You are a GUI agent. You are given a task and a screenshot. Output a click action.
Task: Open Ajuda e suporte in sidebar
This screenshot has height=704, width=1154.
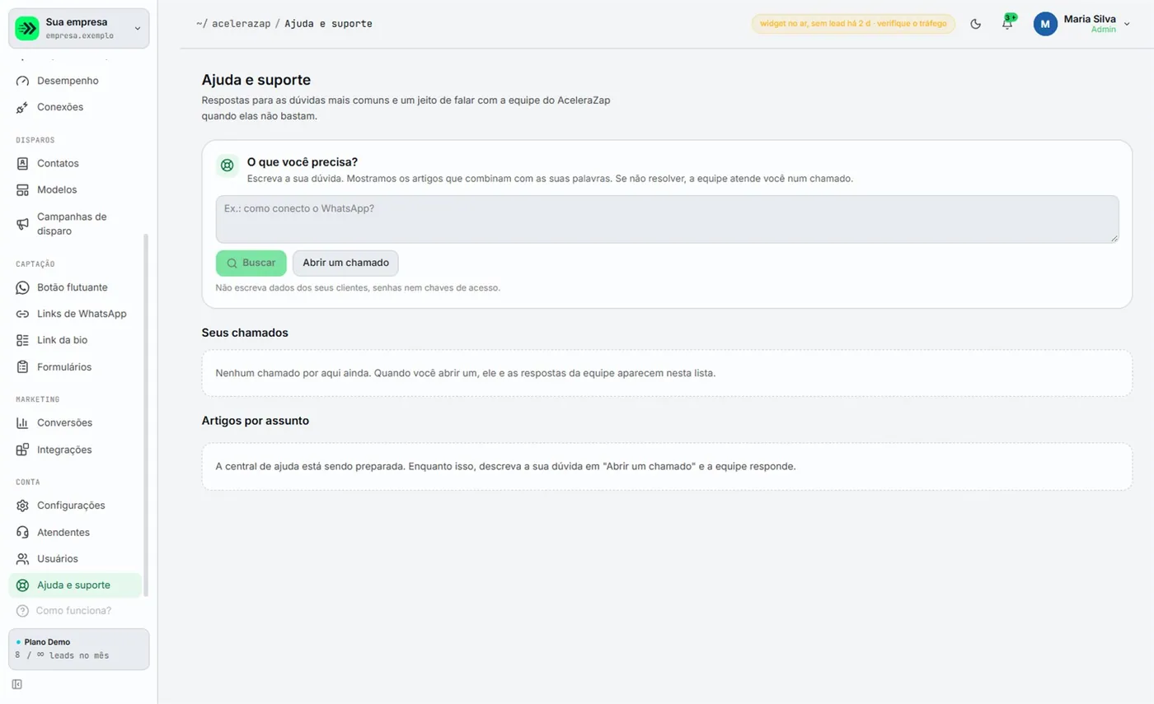[x=75, y=585]
